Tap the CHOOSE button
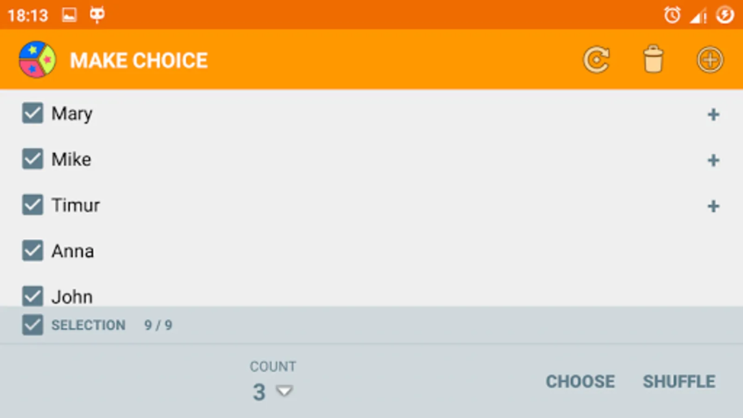The image size is (743, 418). pyautogui.click(x=580, y=381)
